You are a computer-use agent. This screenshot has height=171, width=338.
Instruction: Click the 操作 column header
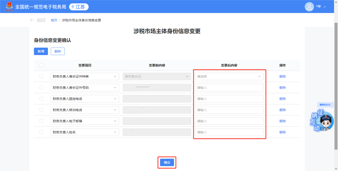pos(283,65)
